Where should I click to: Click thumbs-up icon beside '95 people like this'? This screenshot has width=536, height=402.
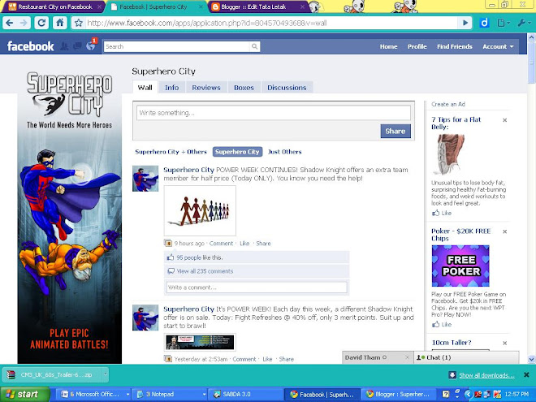(x=170, y=257)
